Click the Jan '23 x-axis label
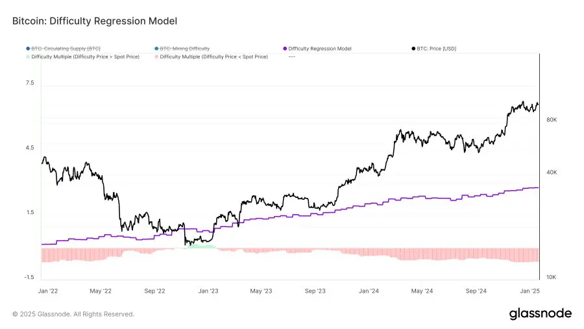Image resolution: width=584 pixels, height=329 pixels. tap(208, 291)
